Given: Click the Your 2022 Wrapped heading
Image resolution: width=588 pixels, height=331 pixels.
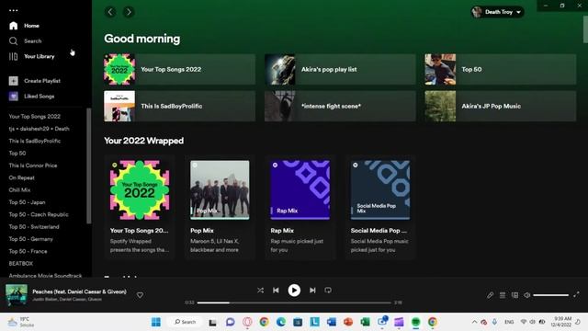Looking at the screenshot, I should [143, 141].
